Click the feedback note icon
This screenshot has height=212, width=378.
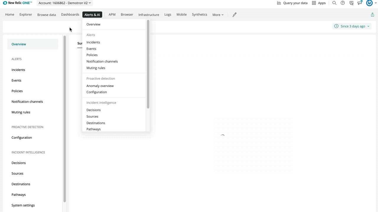coord(351,3)
